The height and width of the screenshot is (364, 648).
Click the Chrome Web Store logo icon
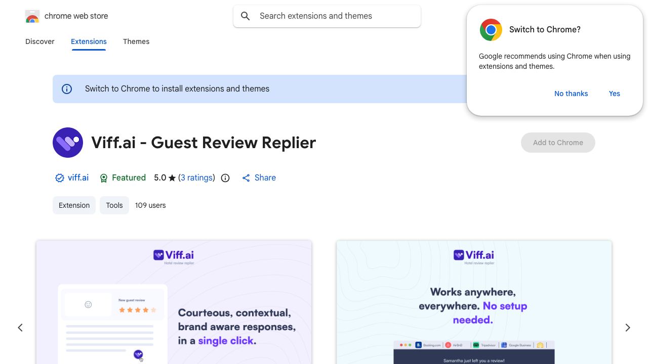tap(32, 16)
